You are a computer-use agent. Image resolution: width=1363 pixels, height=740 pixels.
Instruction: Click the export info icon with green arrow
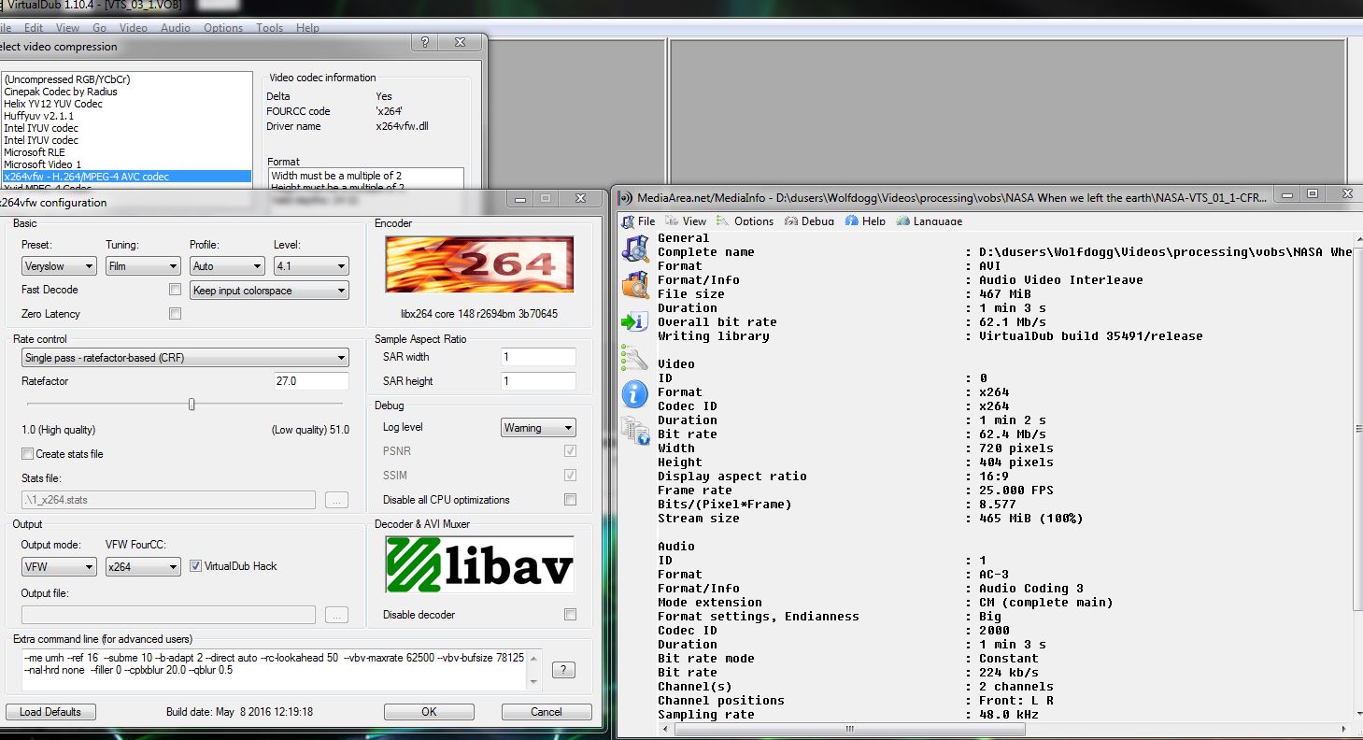pos(635,321)
